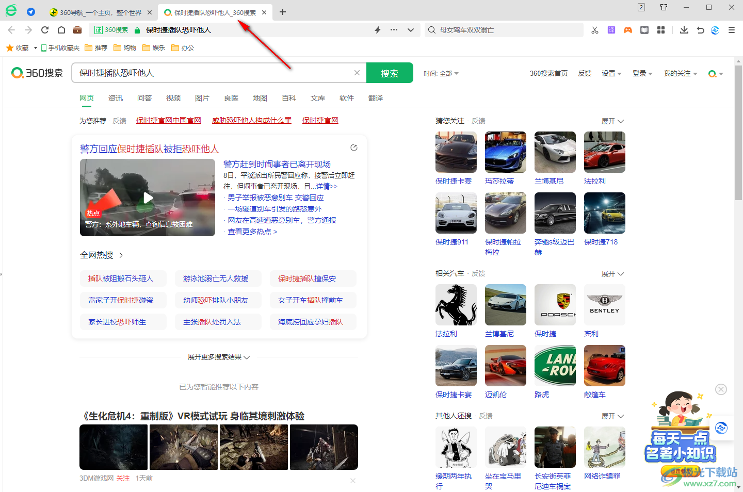743x492 pixels.
Task: Click the browser forward arrow
Action: (x=28, y=30)
